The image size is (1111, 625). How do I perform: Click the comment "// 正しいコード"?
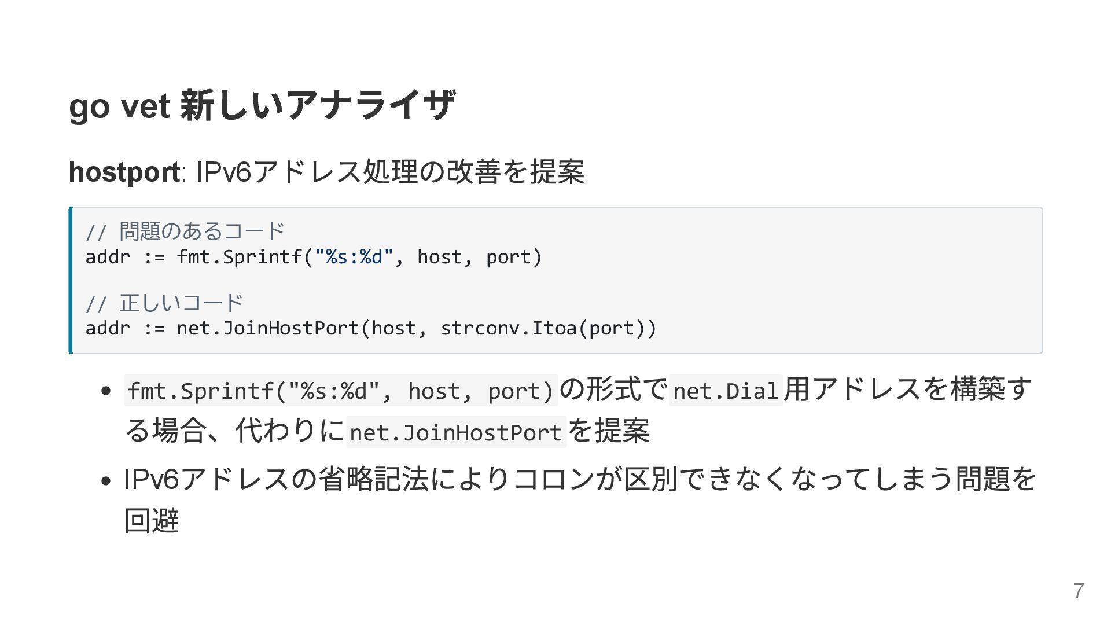pos(164,303)
